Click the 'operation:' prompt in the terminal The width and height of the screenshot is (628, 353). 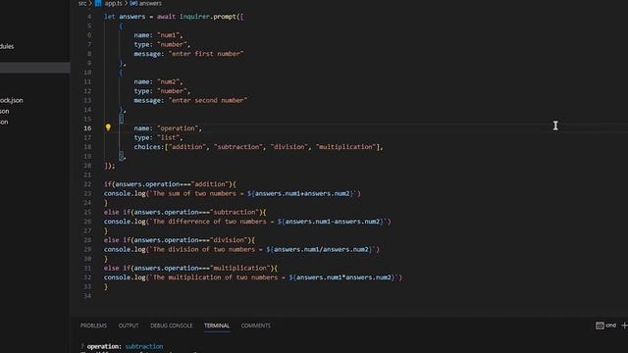coord(104,346)
